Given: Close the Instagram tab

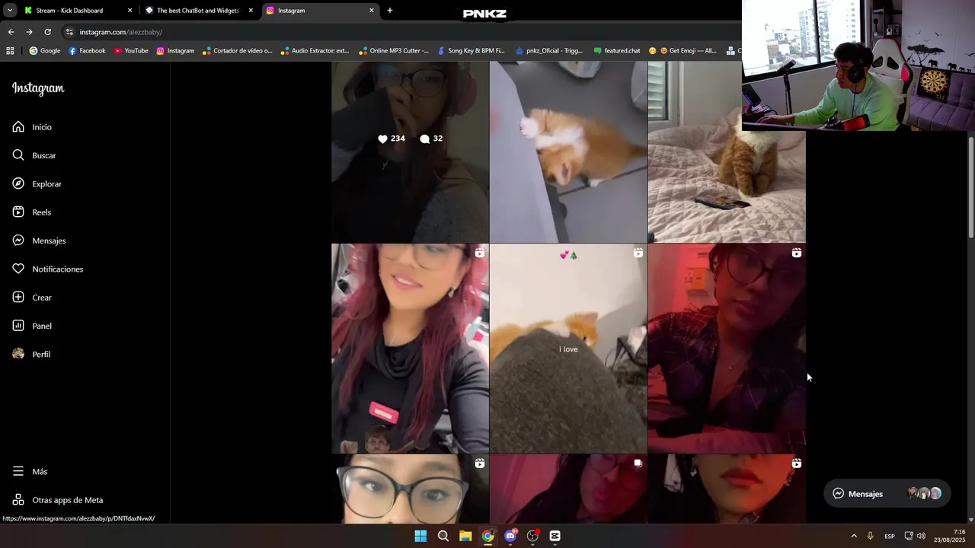Looking at the screenshot, I should point(372,11).
